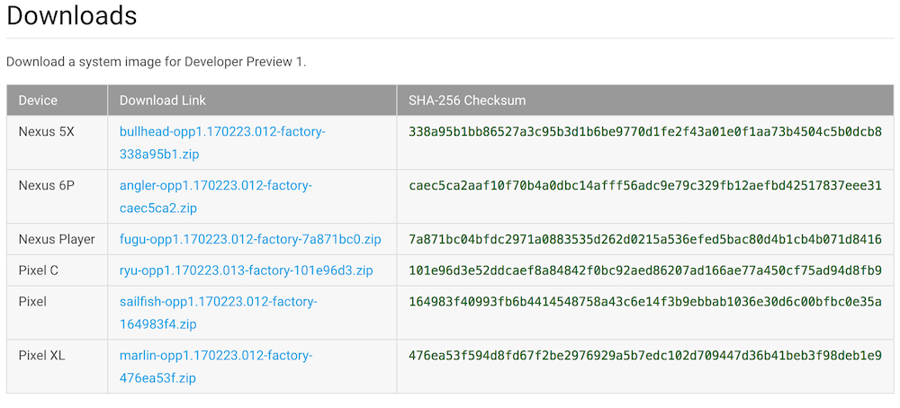Click the Pixel C device cell
The width and height of the screenshot is (900, 408).
coord(41,271)
